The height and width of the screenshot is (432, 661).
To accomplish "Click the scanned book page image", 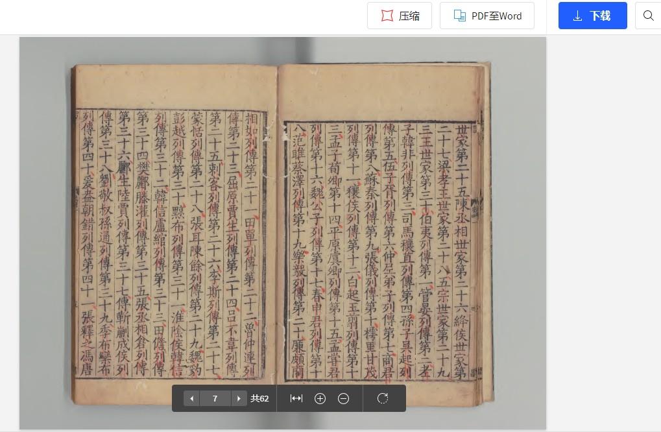I will point(282,233).
